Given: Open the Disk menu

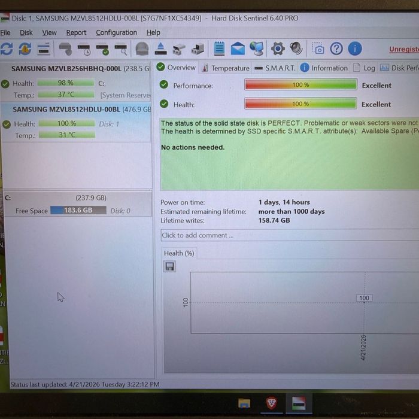Looking at the screenshot, I should (26, 33).
